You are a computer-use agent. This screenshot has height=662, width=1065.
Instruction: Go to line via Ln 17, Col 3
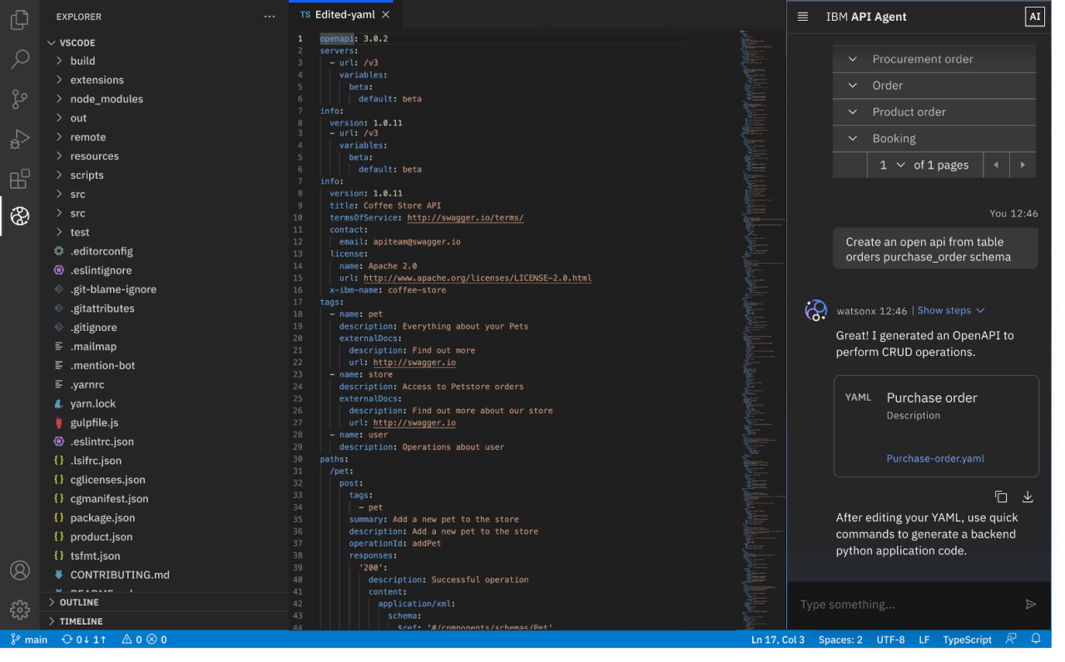coord(778,640)
